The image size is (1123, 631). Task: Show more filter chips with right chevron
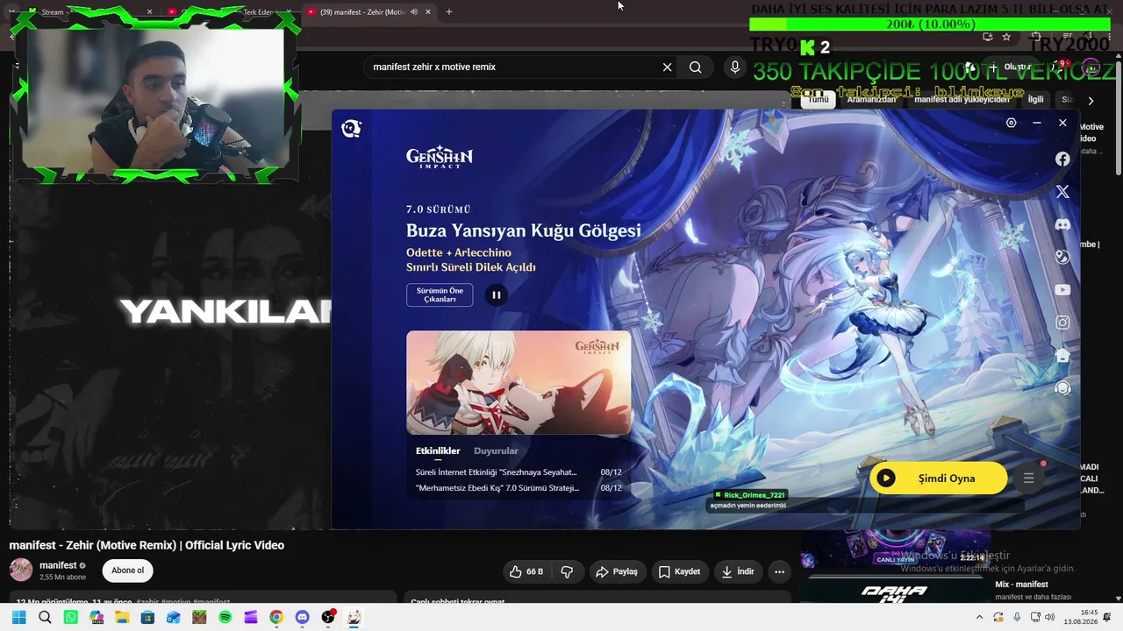(x=1091, y=101)
